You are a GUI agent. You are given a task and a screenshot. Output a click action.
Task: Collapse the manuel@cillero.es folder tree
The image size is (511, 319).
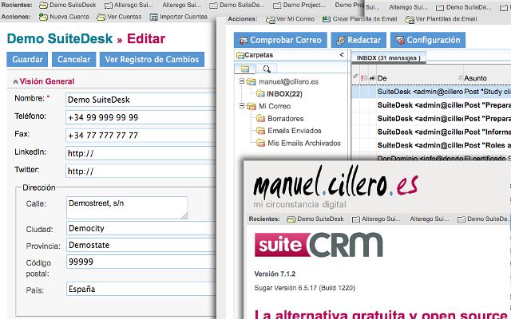click(x=241, y=81)
